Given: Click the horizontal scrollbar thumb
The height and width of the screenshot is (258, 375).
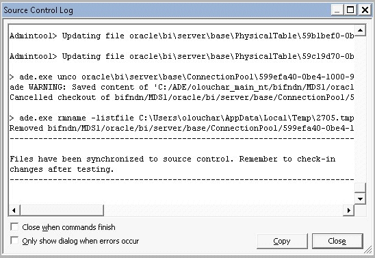Looking at the screenshot, I should pos(62,210).
